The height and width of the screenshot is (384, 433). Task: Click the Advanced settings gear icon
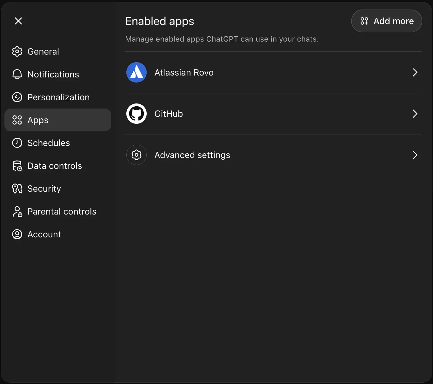(x=136, y=155)
